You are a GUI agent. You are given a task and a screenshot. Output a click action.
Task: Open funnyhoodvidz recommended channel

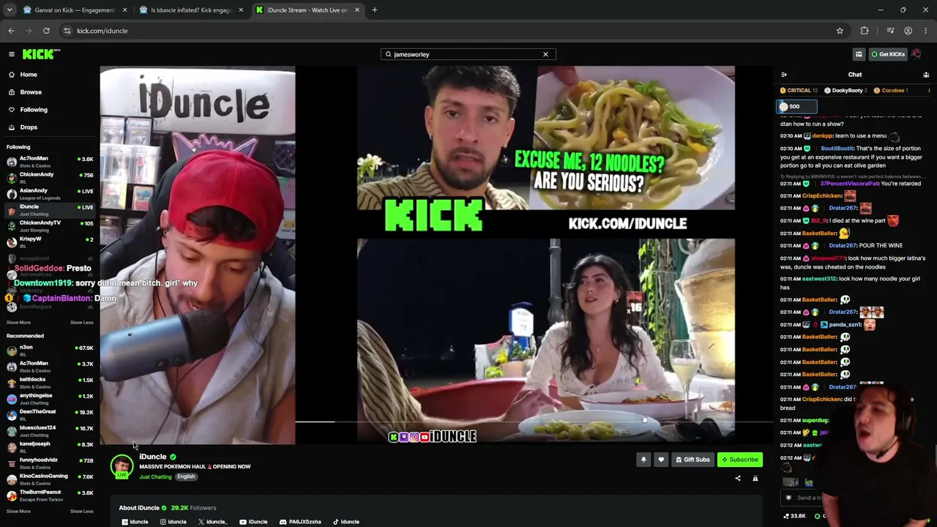pyautogui.click(x=50, y=463)
